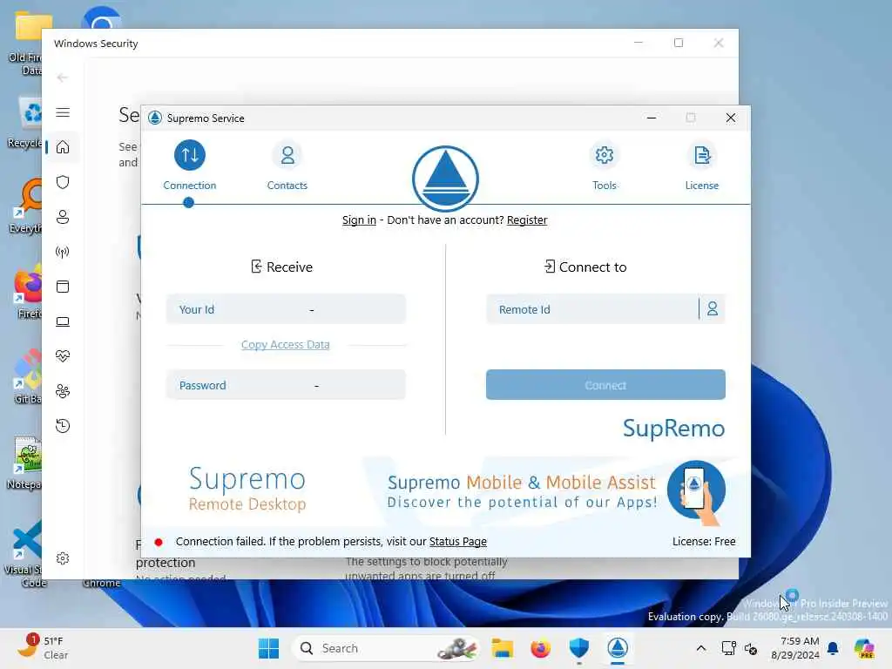Focus the Remote Id input field
892x669 pixels.
point(591,309)
